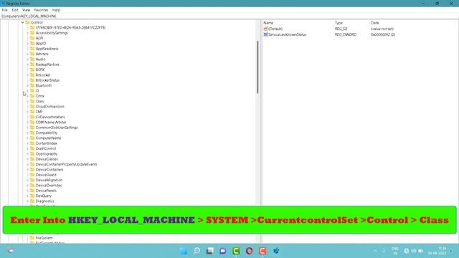Image resolution: width=459 pixels, height=258 pixels.
Task: Click the CloudDomainJoin folder icon
Action: point(32,107)
